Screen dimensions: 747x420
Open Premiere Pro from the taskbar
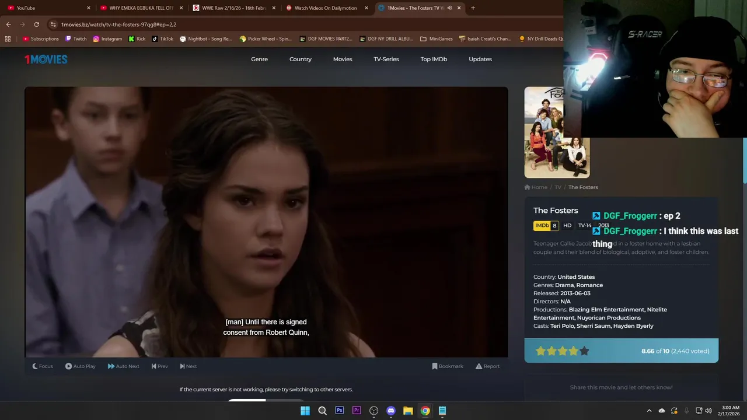357,411
